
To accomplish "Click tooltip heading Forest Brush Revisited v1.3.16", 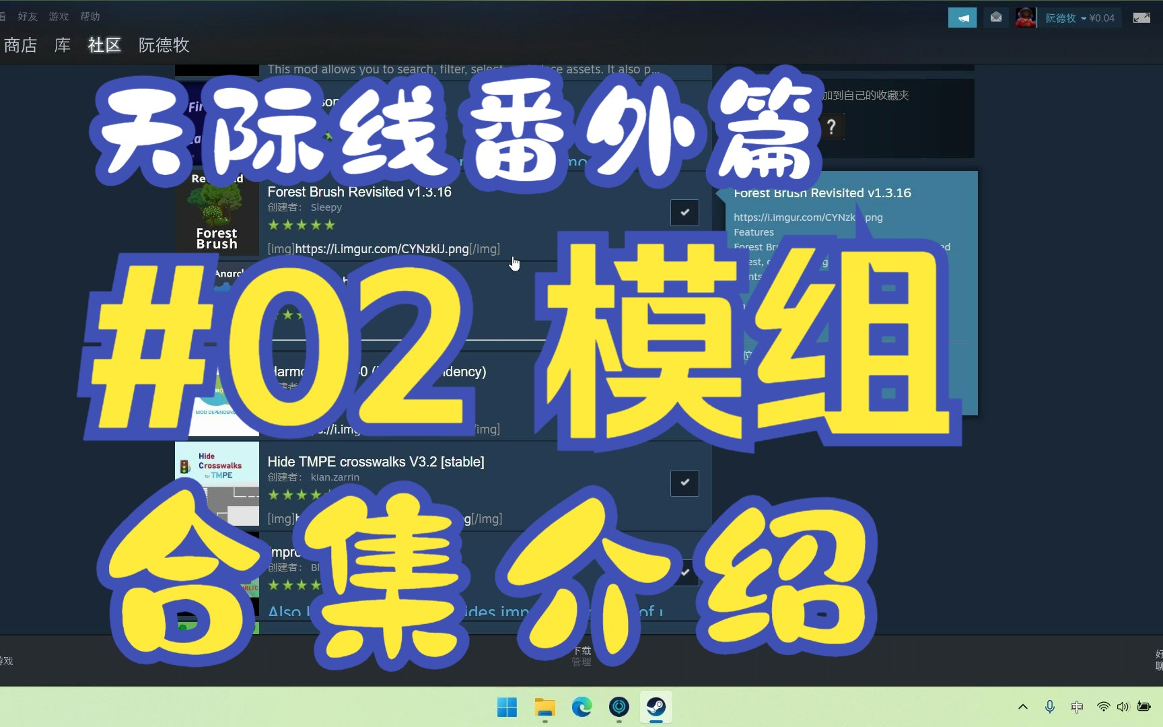I will pyautogui.click(x=822, y=193).
